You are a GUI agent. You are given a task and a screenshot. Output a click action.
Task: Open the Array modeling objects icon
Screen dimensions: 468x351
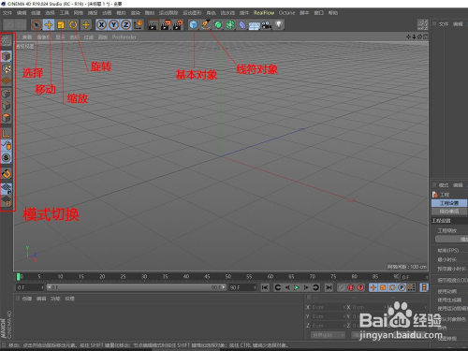(x=230, y=24)
